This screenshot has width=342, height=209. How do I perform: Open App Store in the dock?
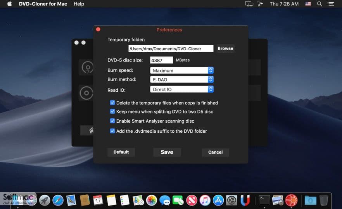(x=218, y=200)
